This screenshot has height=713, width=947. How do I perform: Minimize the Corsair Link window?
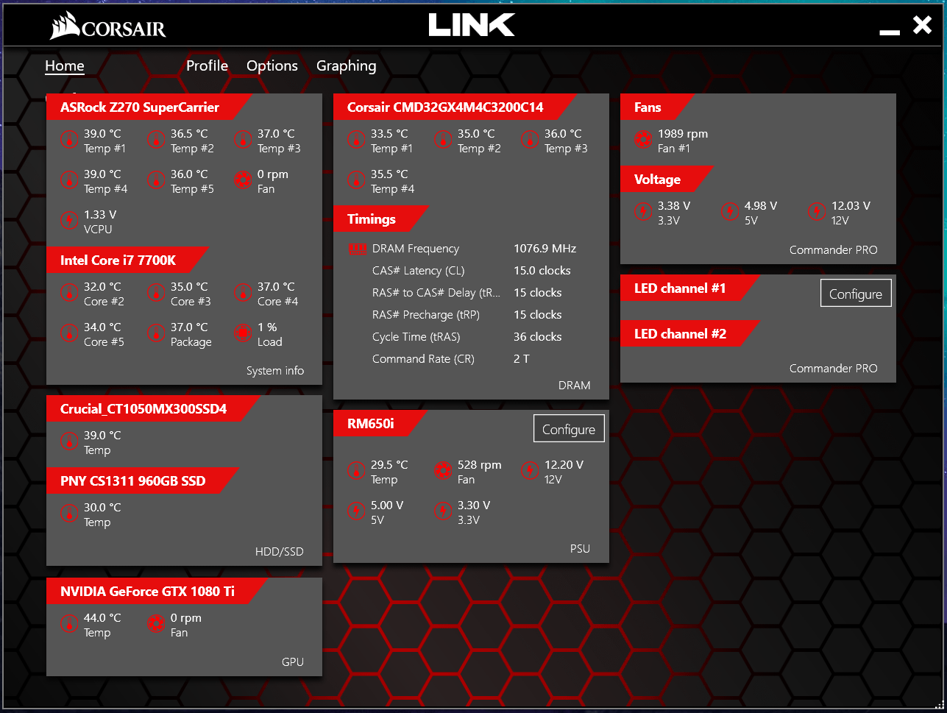[x=890, y=32]
